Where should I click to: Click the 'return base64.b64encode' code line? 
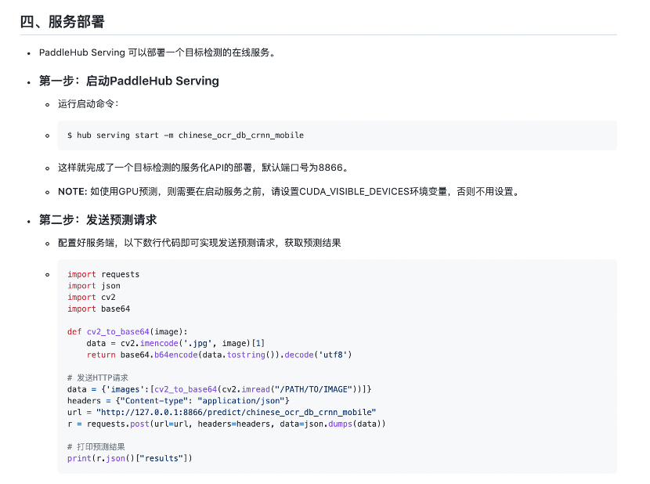(x=218, y=355)
